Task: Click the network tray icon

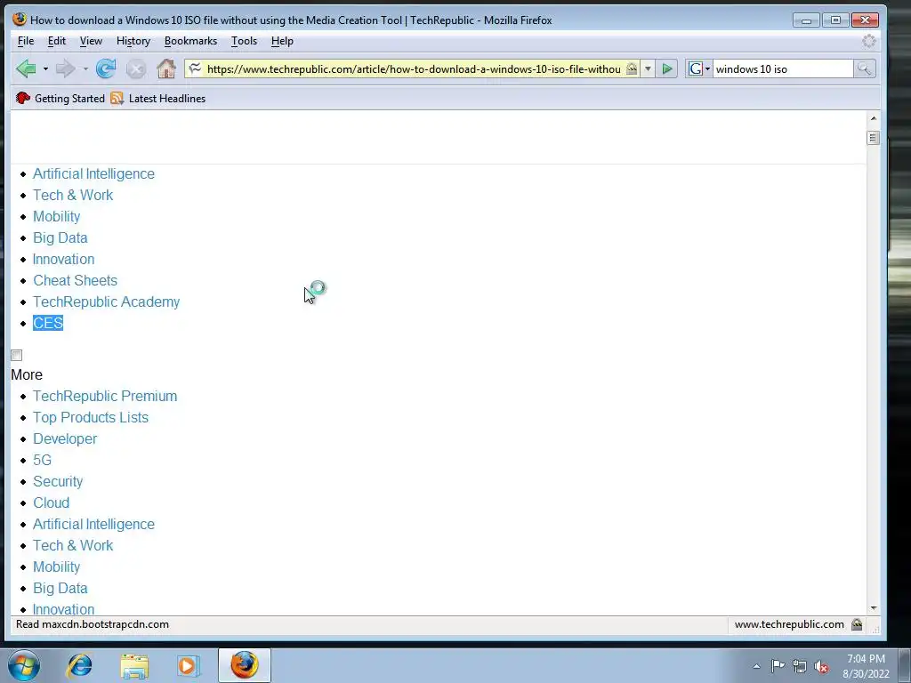Action: 800,666
